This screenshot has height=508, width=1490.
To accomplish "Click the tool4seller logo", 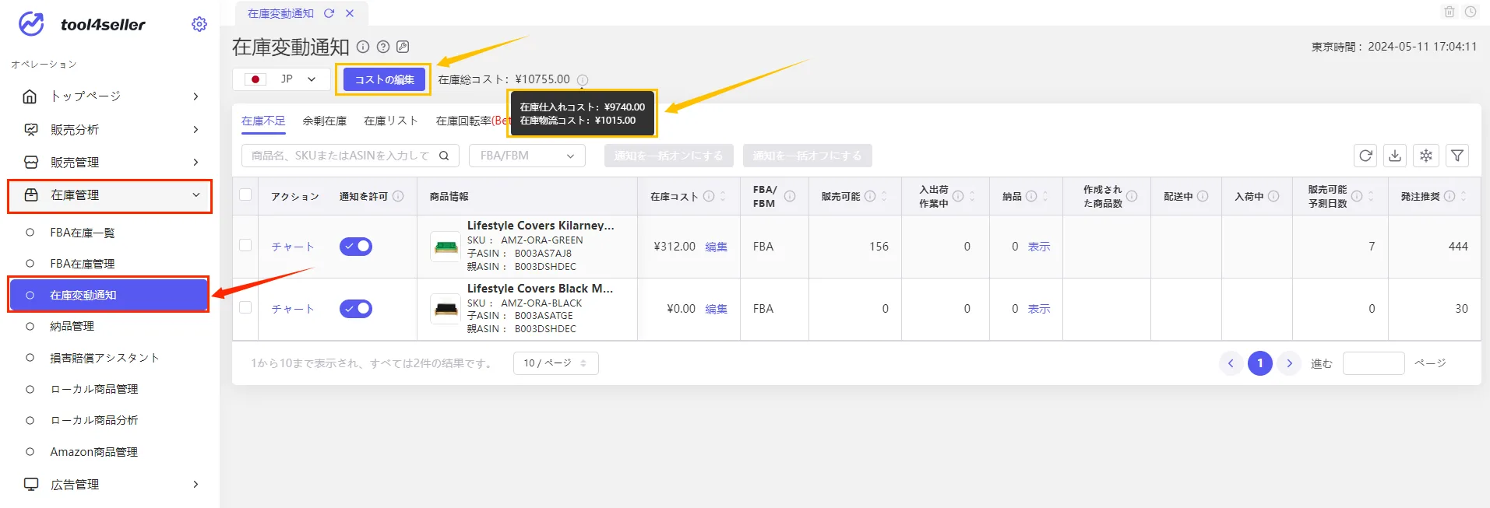I will click(x=82, y=24).
